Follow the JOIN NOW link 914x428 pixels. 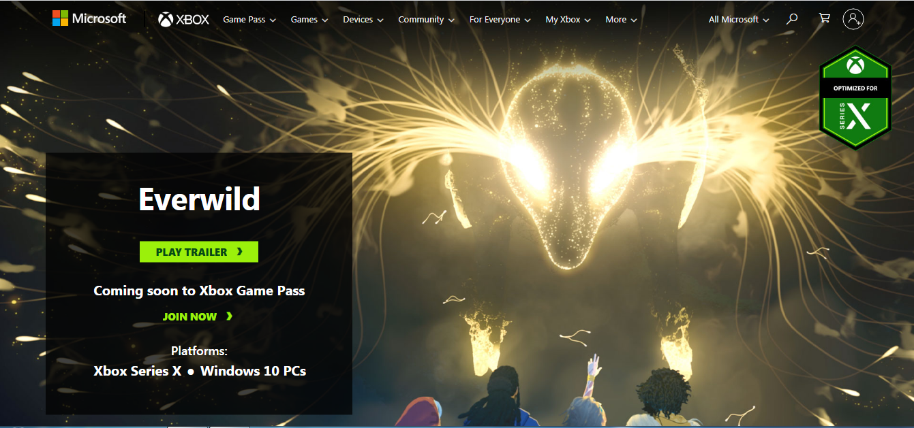[198, 316]
